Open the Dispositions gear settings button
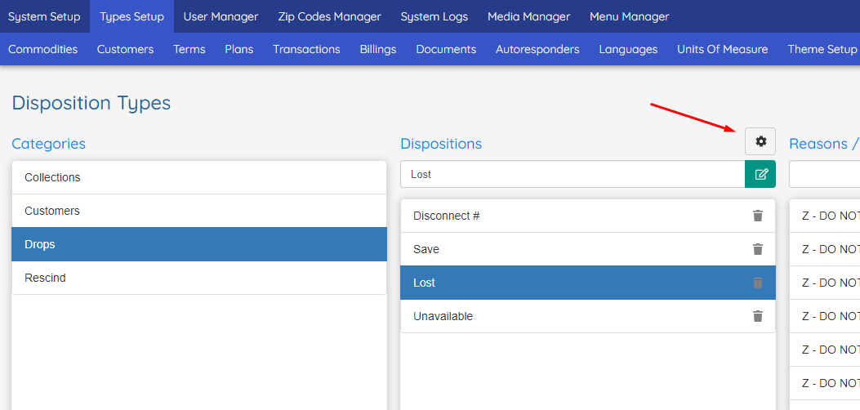860x410 pixels. (x=760, y=141)
